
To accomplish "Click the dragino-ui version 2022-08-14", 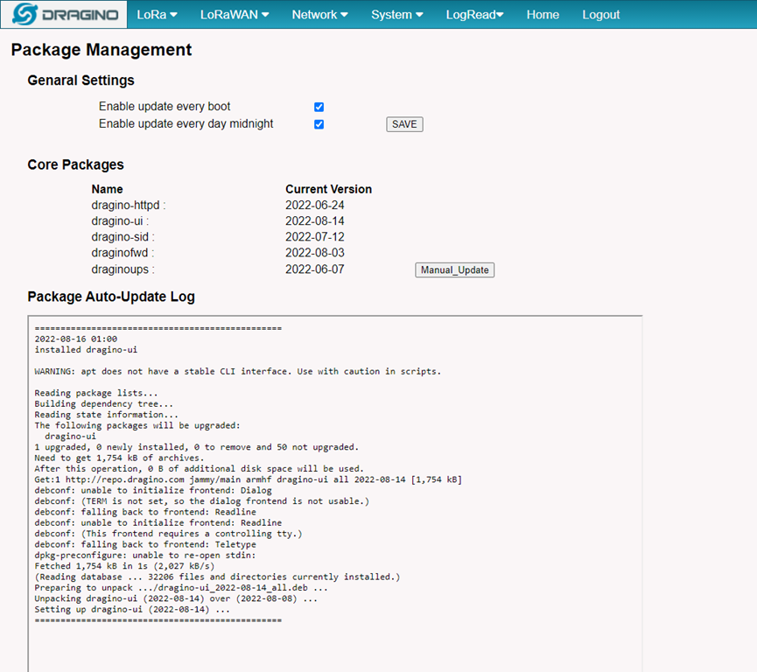I will click(315, 221).
